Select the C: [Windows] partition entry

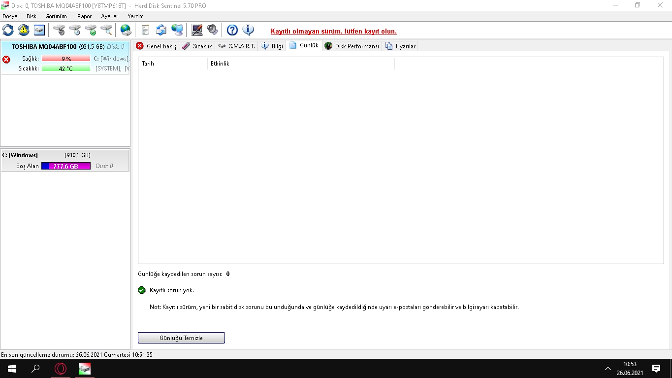click(65, 161)
